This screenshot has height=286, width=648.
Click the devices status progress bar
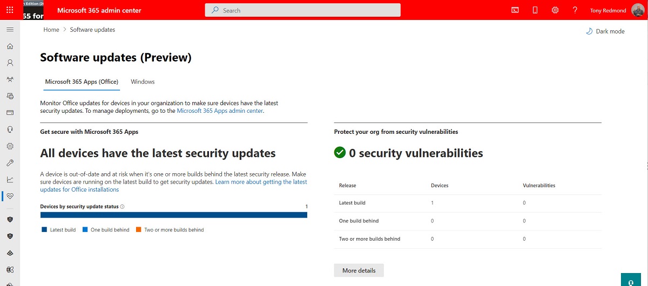point(174,215)
